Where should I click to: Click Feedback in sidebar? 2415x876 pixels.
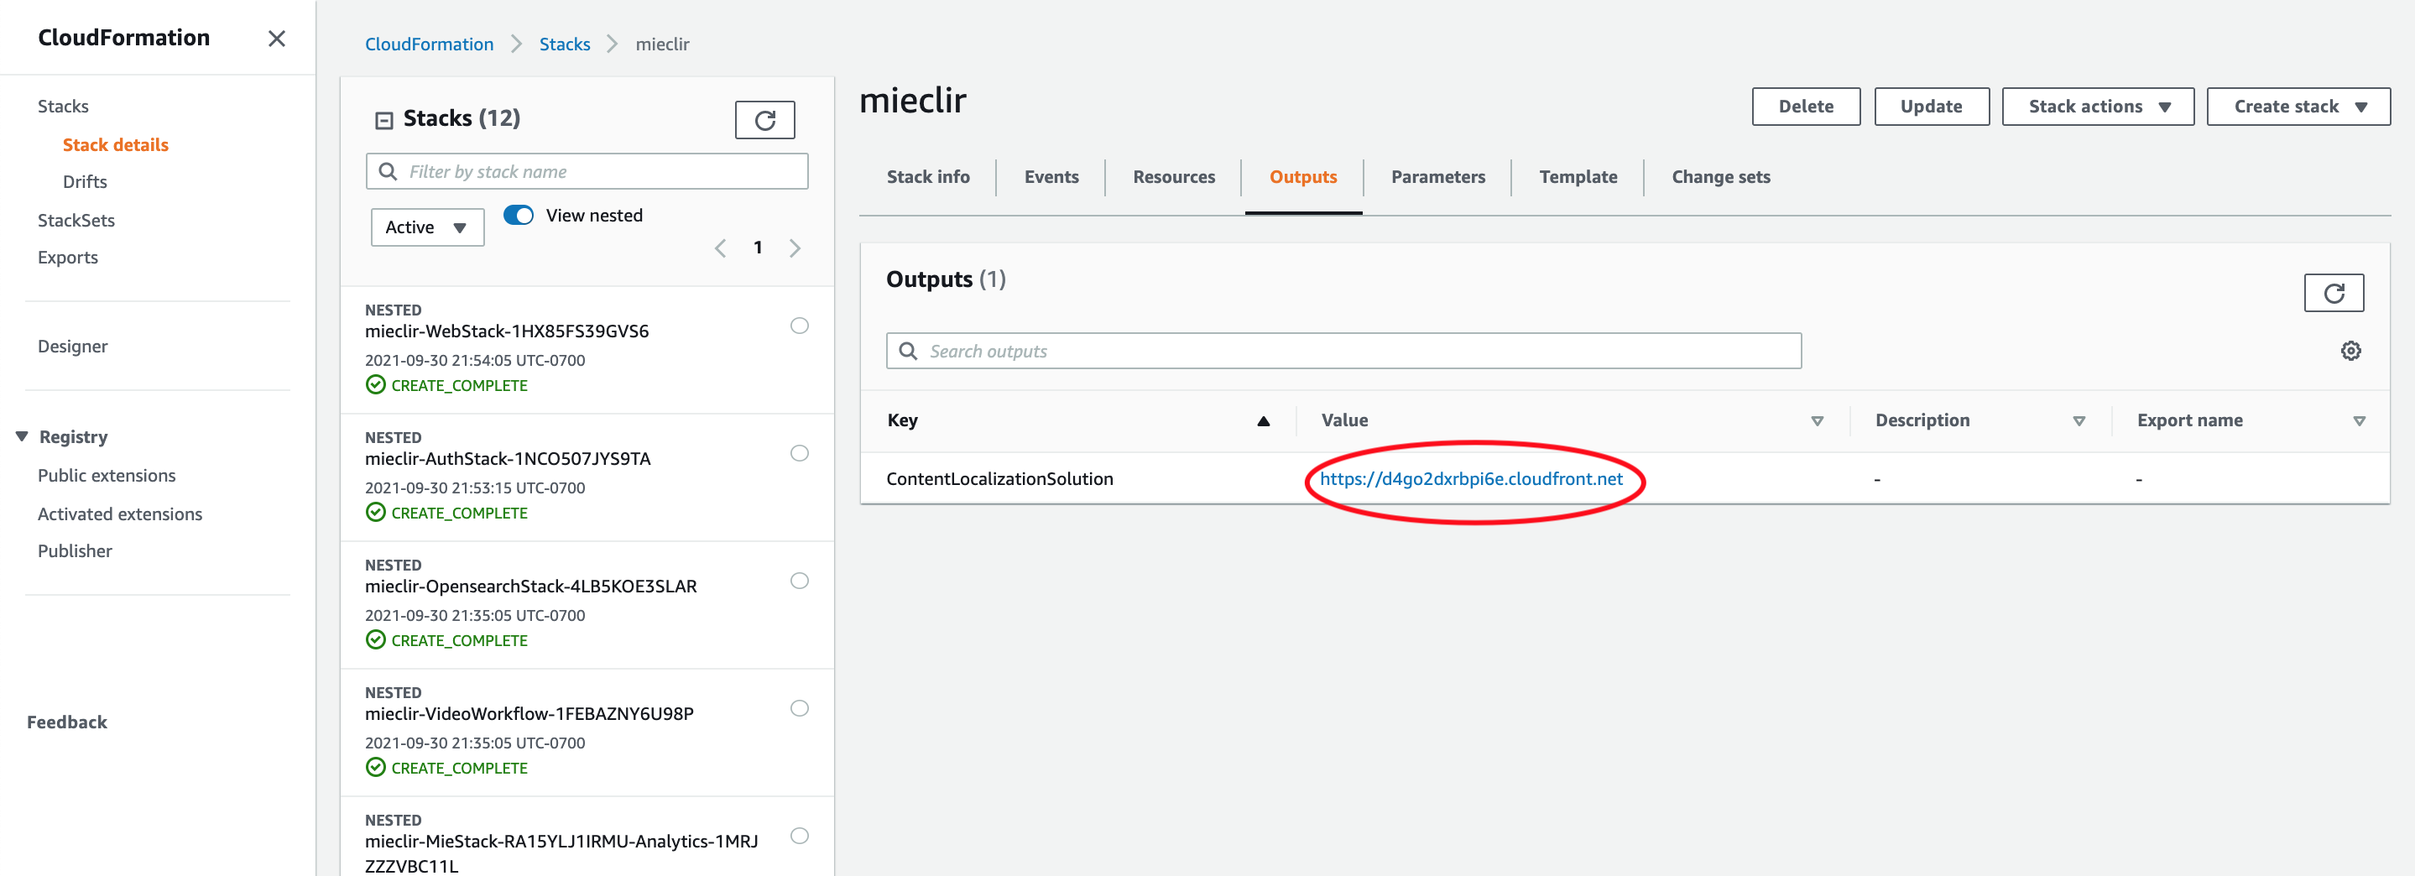tap(66, 722)
